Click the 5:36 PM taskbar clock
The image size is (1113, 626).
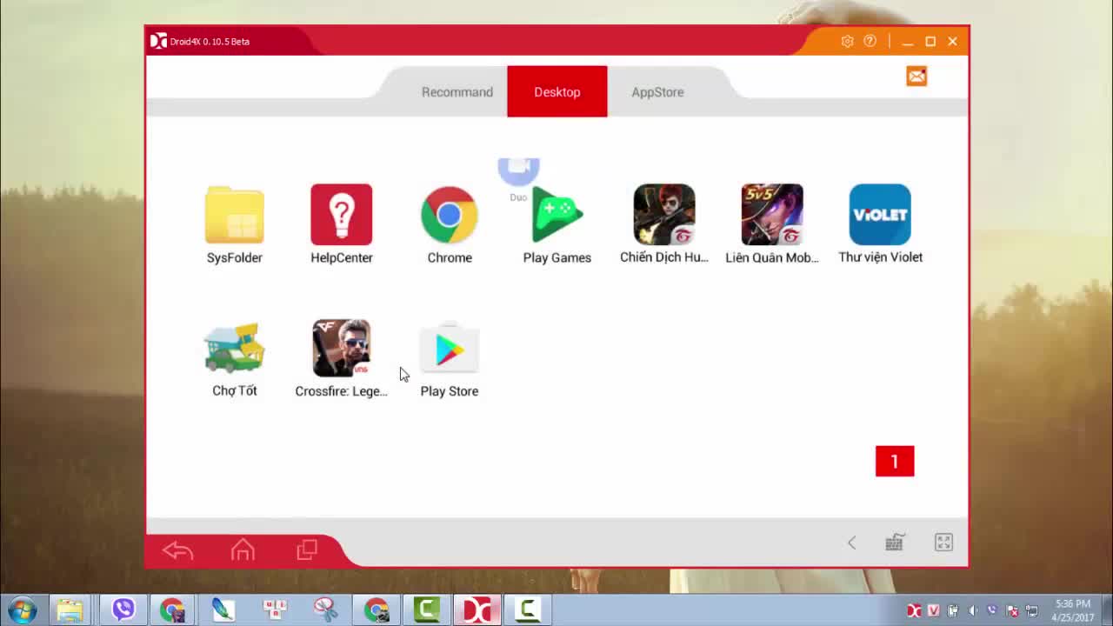coord(1073,610)
